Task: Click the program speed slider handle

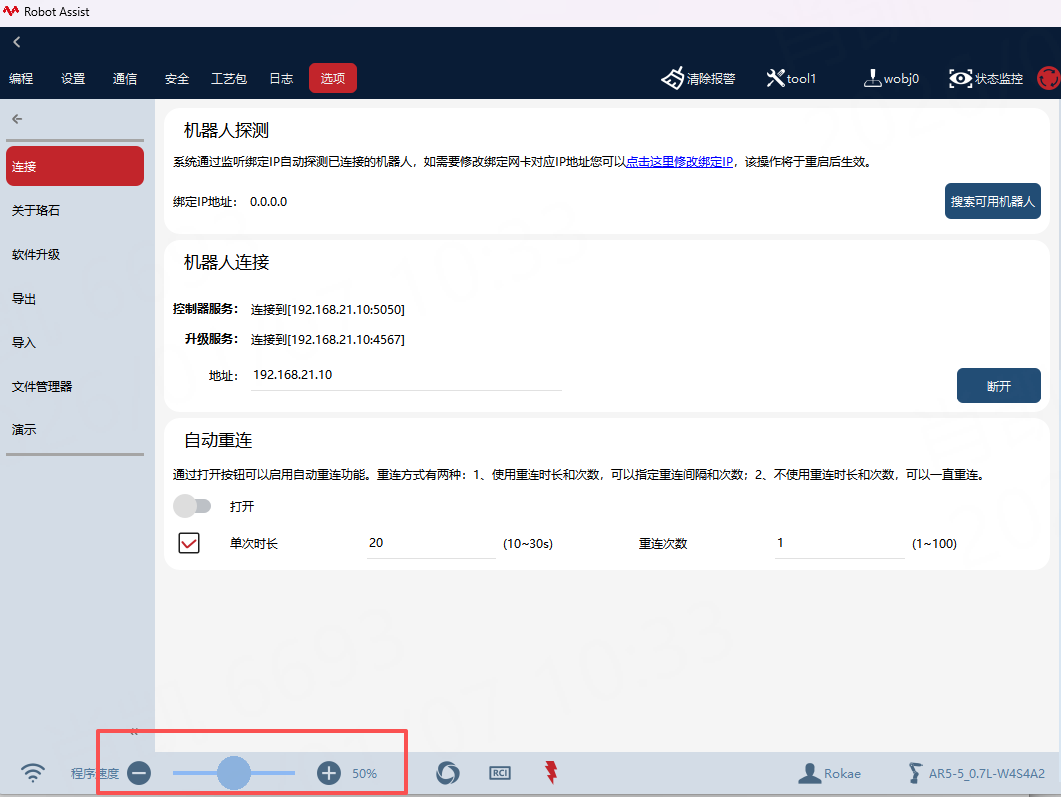Action: [234, 772]
